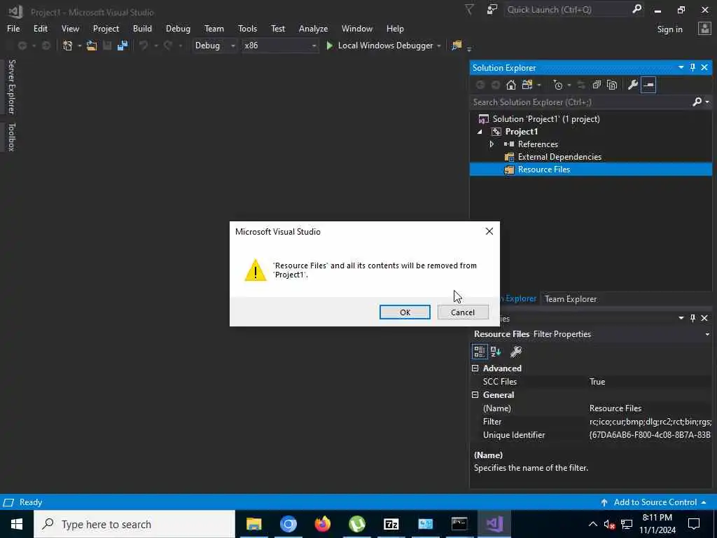The image size is (717, 538).
Task: Click Switch Views icon in Solution Explorer
Action: click(527, 85)
